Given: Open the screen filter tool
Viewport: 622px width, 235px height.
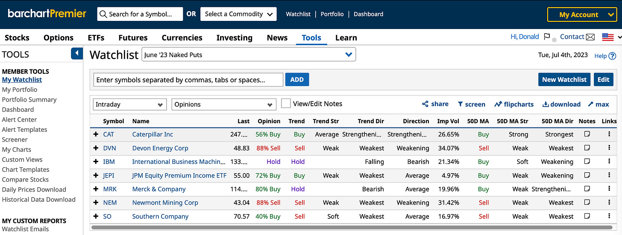Looking at the screenshot, I should pos(471,104).
